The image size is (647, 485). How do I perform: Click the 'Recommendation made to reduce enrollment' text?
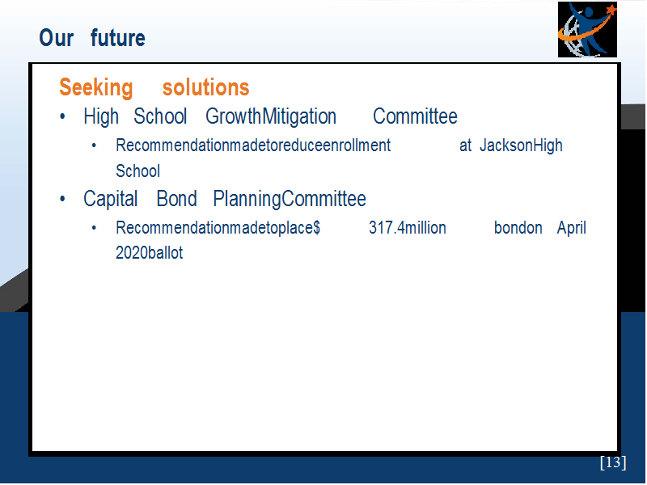point(253,145)
